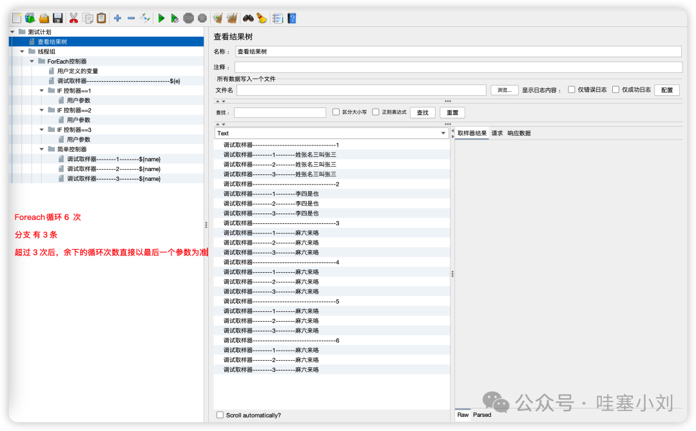696x431 pixels.
Task: Open the Templates icon
Action: pyautogui.click(x=30, y=18)
